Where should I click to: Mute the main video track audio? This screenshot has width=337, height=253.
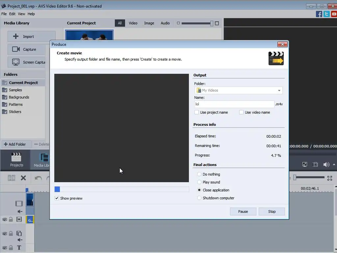pyautogui.click(x=20, y=211)
